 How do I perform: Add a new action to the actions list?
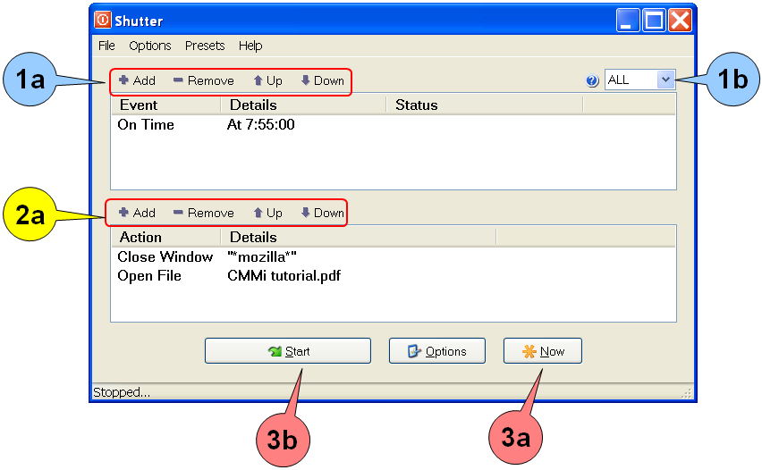[137, 213]
